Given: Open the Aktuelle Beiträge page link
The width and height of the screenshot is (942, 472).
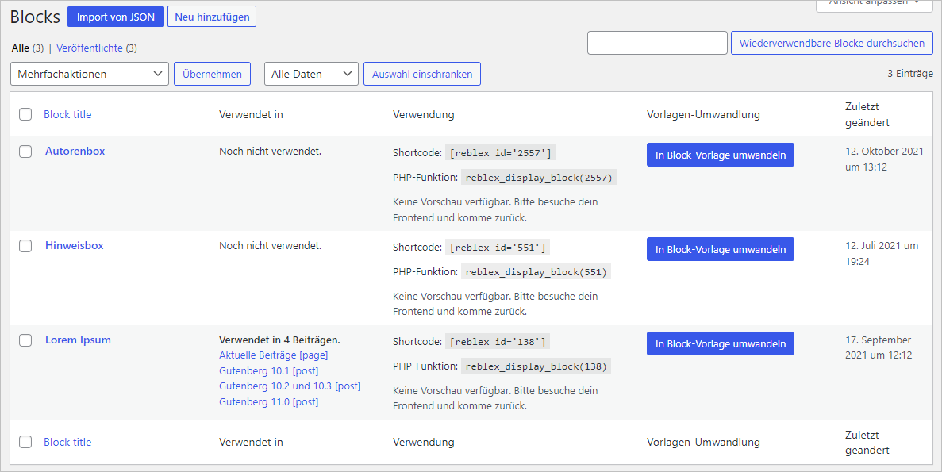Looking at the screenshot, I should 274,355.
